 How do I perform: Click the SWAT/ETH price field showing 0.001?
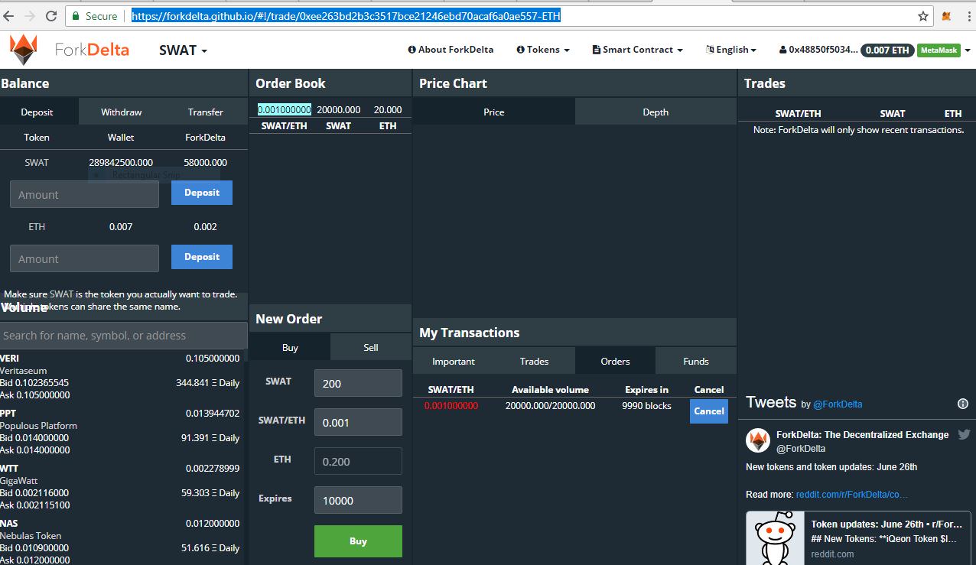[358, 422]
